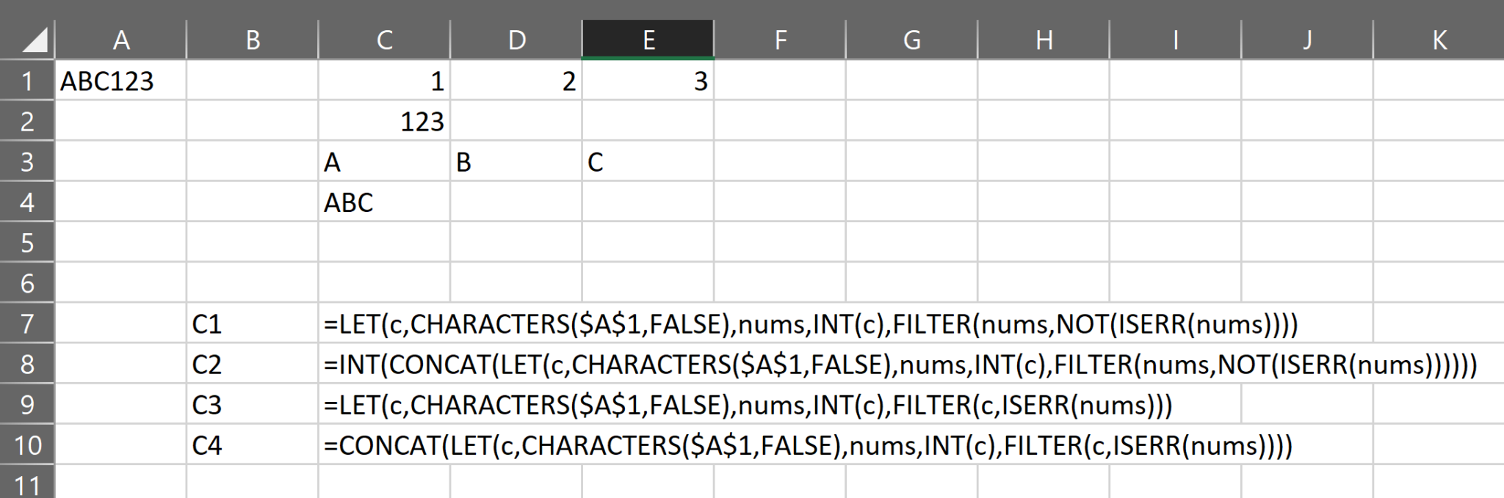Select row 1 header

(26, 81)
